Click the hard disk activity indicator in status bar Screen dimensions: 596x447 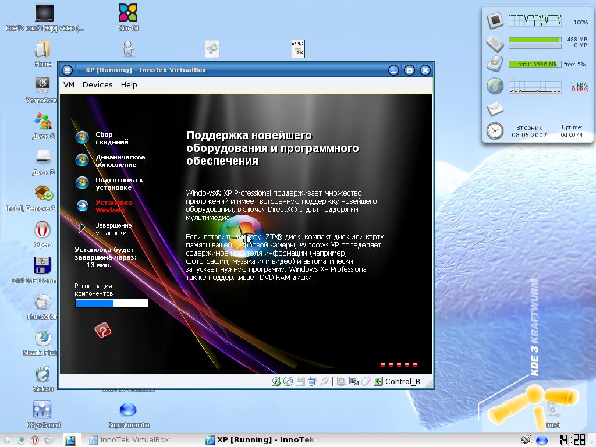(x=276, y=381)
